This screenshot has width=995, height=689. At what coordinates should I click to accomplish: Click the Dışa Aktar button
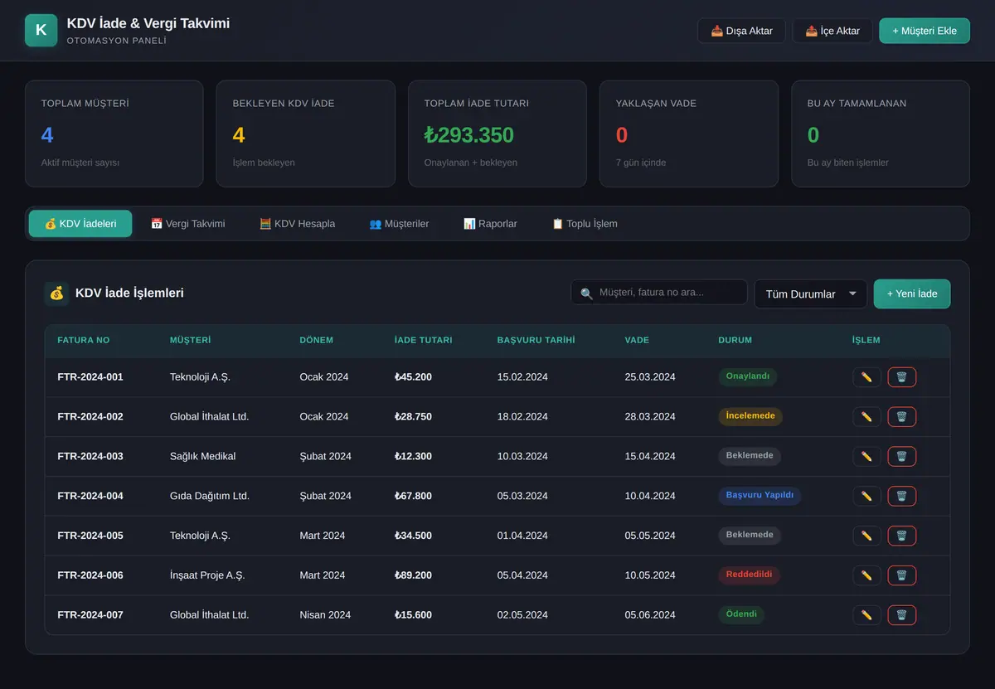[x=742, y=31]
